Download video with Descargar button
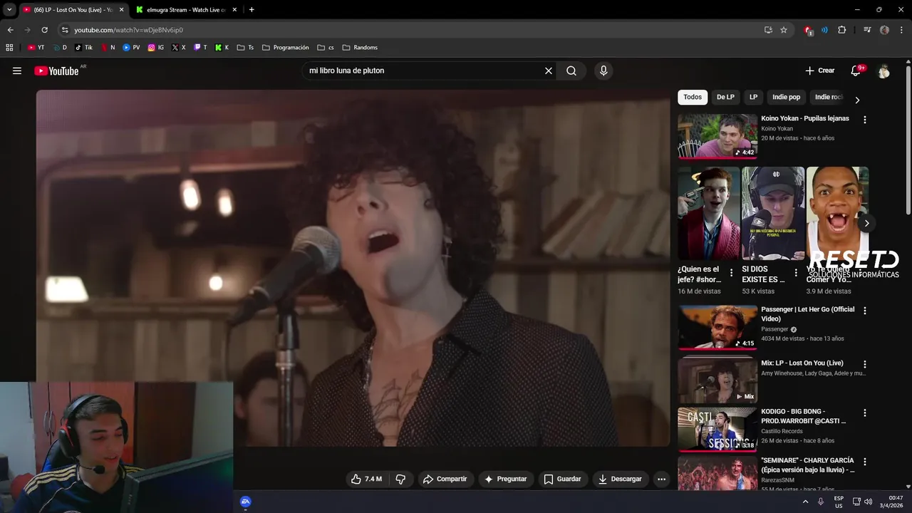Screen dimensions: 912x513 point(620,479)
